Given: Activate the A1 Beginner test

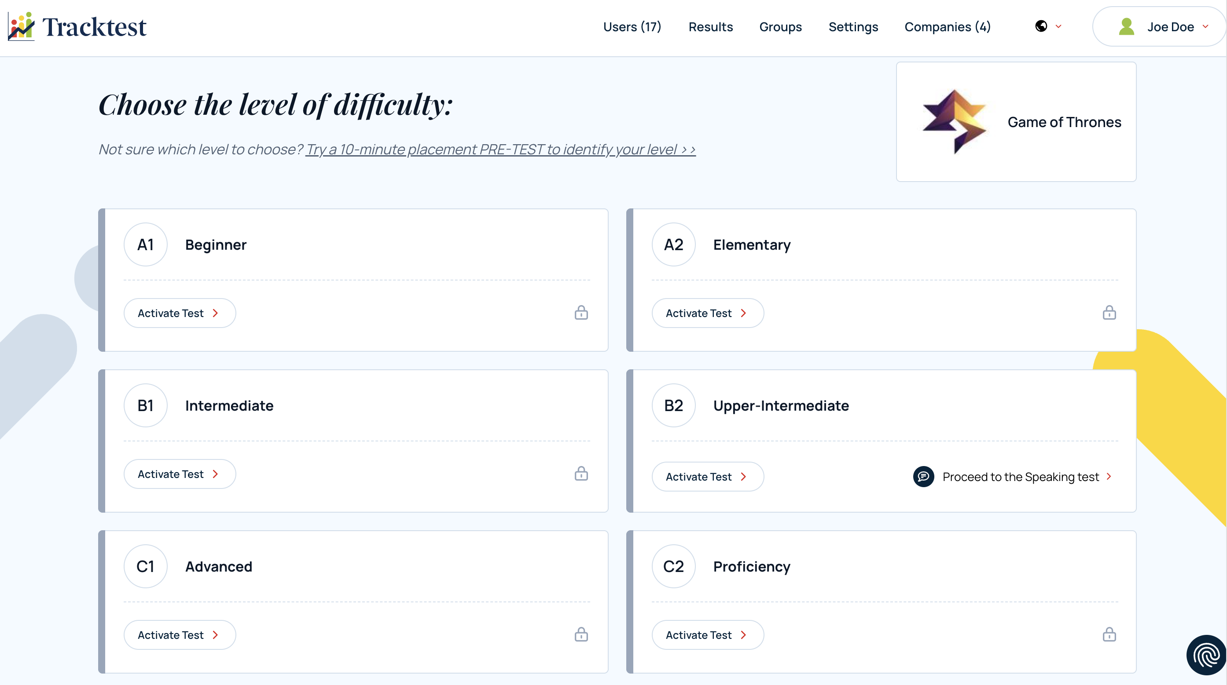Looking at the screenshot, I should click(180, 313).
